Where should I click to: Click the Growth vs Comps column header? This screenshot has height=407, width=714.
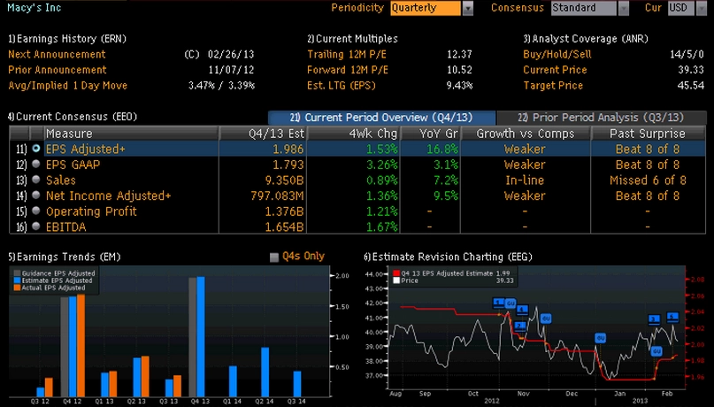526,134
